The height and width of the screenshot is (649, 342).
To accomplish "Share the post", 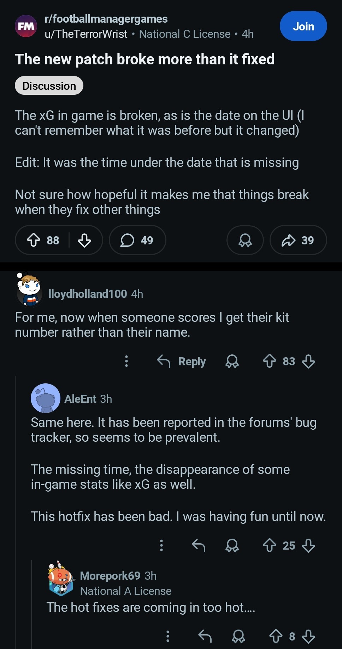I will point(298,240).
